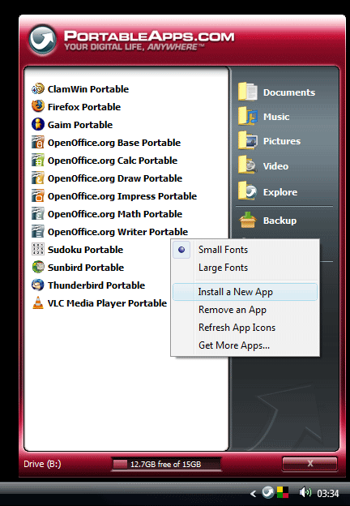Choose Remove an App menu entry
350x506 pixels.
click(x=245, y=310)
